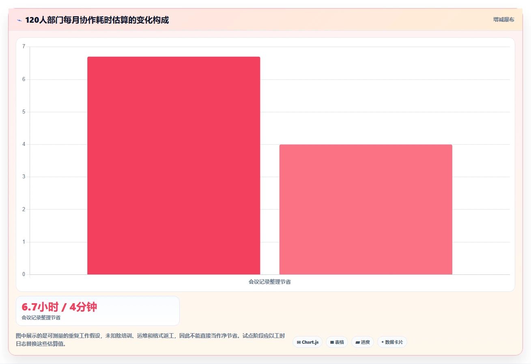Click the y-axis tick label 2
The height and width of the screenshot is (364, 531).
pyautogui.click(x=24, y=210)
